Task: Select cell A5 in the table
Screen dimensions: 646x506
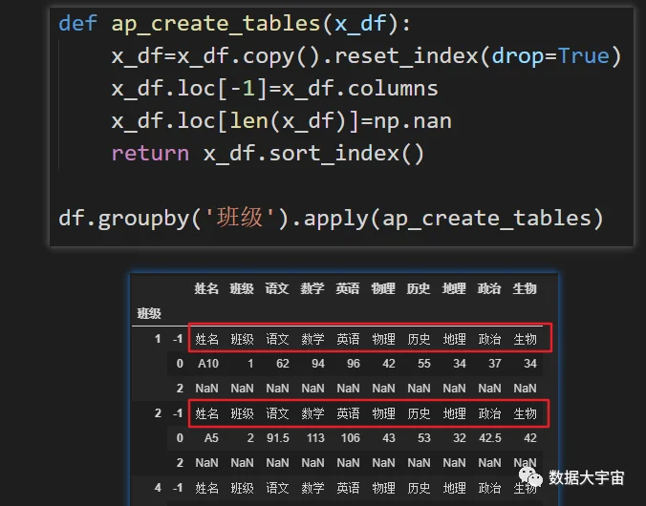Action: click(x=211, y=438)
